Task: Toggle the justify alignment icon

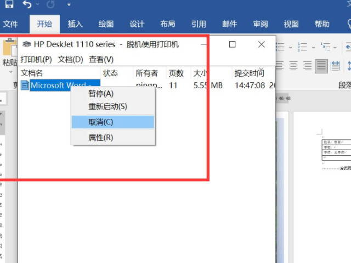Action: point(321,66)
